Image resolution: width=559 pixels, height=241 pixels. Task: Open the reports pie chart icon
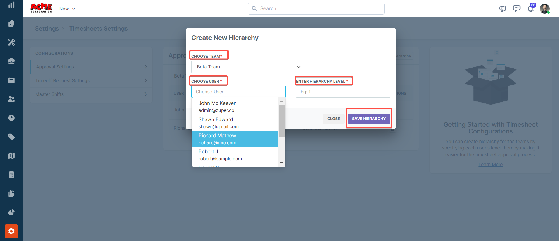(11, 212)
